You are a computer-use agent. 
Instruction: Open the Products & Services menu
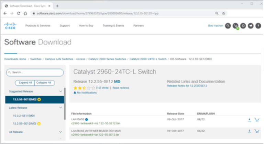pos(38,26)
